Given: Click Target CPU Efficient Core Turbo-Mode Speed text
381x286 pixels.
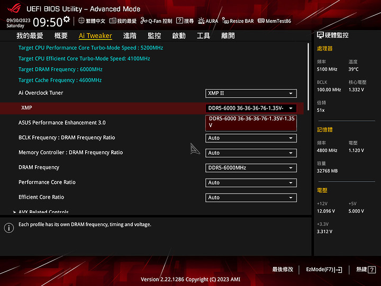Looking at the screenshot, I should [x=84, y=58].
